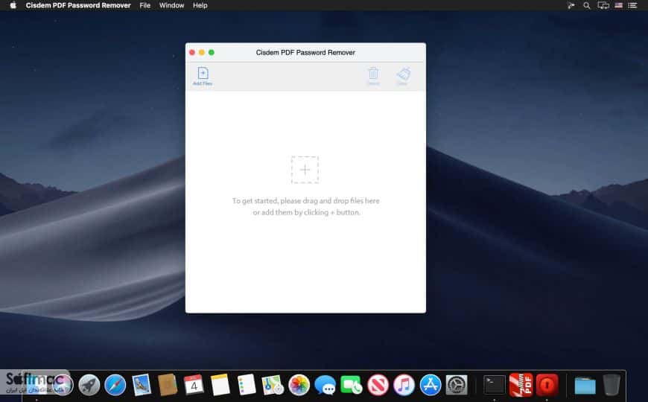The image size is (648, 402).
Task: Click the dashed plus drop zone box
Action: pos(305,170)
